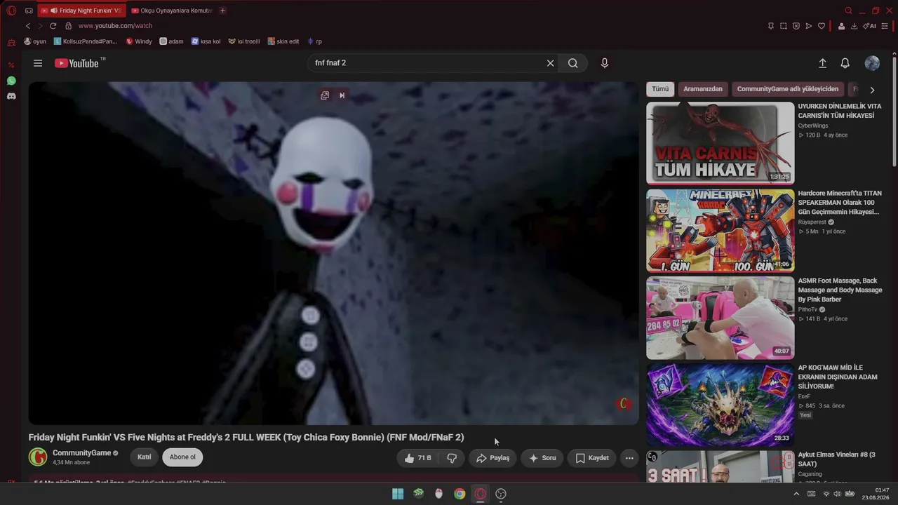Open the lol troolll bookmark
The image size is (898, 505).
click(x=244, y=41)
